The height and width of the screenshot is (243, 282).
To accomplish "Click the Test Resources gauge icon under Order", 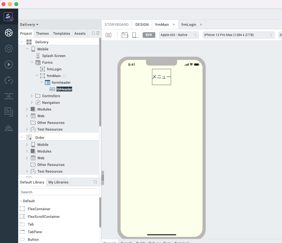I will tap(33, 171).
